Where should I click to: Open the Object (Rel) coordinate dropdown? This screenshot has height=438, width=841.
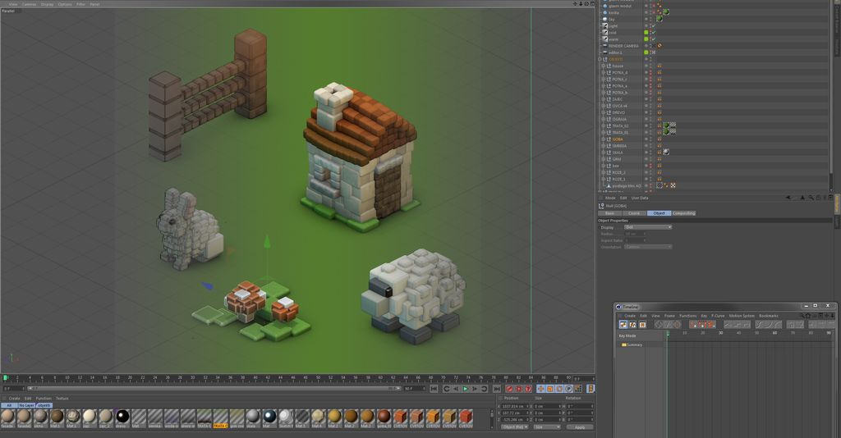[x=513, y=427]
